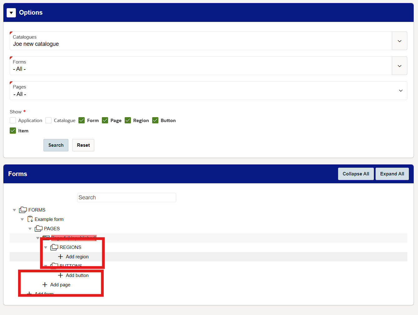Image resolution: width=418 pixels, height=315 pixels.
Task: Click the Example form clipboard icon
Action: [x=30, y=219]
